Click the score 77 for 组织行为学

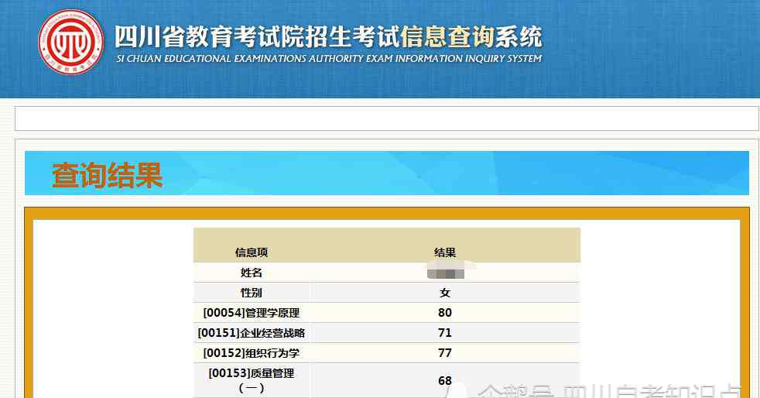tap(445, 353)
